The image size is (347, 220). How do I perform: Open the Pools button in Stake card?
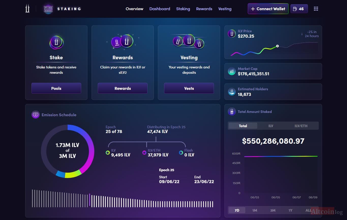56,88
